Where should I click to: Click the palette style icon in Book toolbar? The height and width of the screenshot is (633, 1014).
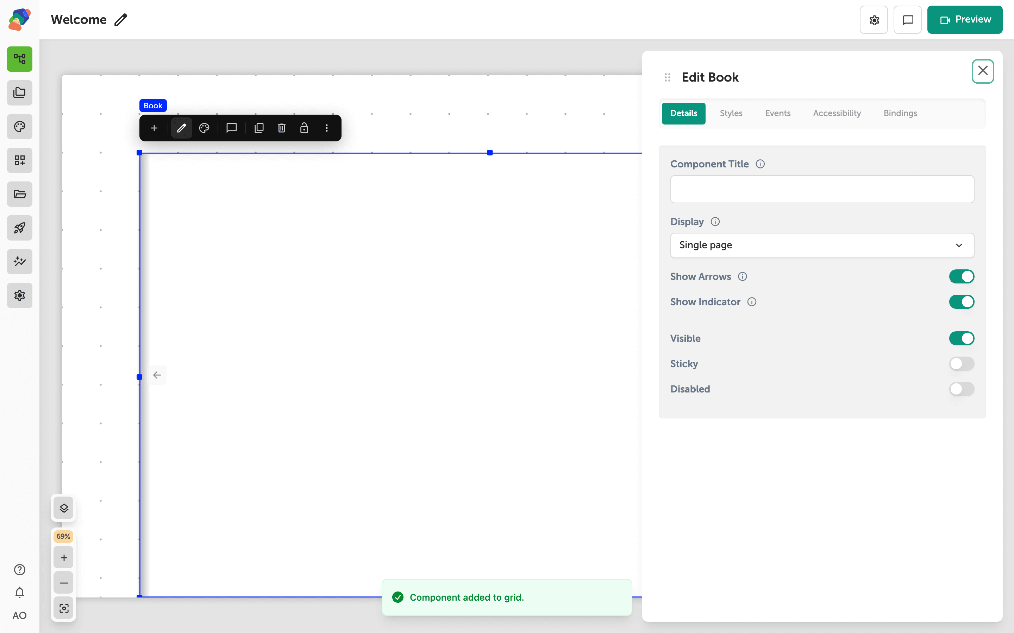(204, 128)
